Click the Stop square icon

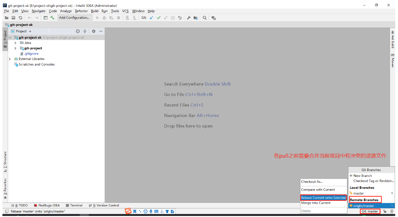tap(118, 18)
